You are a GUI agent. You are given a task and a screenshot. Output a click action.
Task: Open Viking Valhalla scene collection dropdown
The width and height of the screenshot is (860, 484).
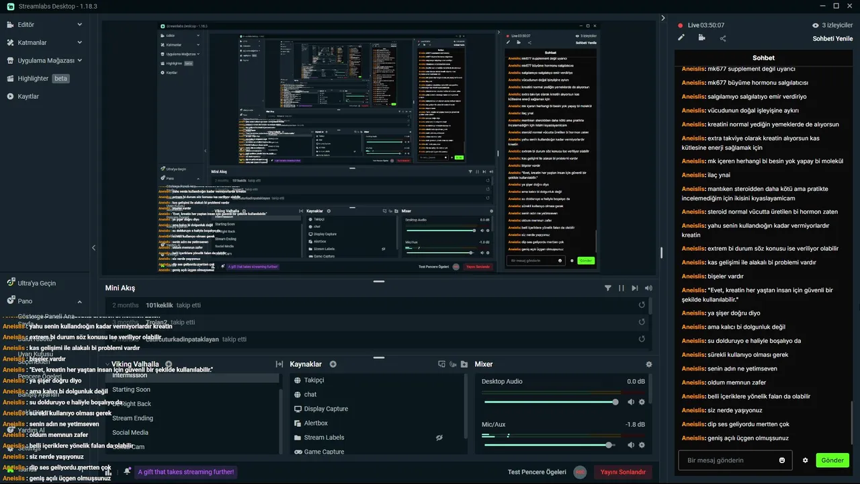point(134,364)
